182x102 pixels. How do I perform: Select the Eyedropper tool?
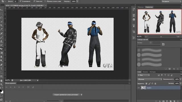(x=1, y=29)
